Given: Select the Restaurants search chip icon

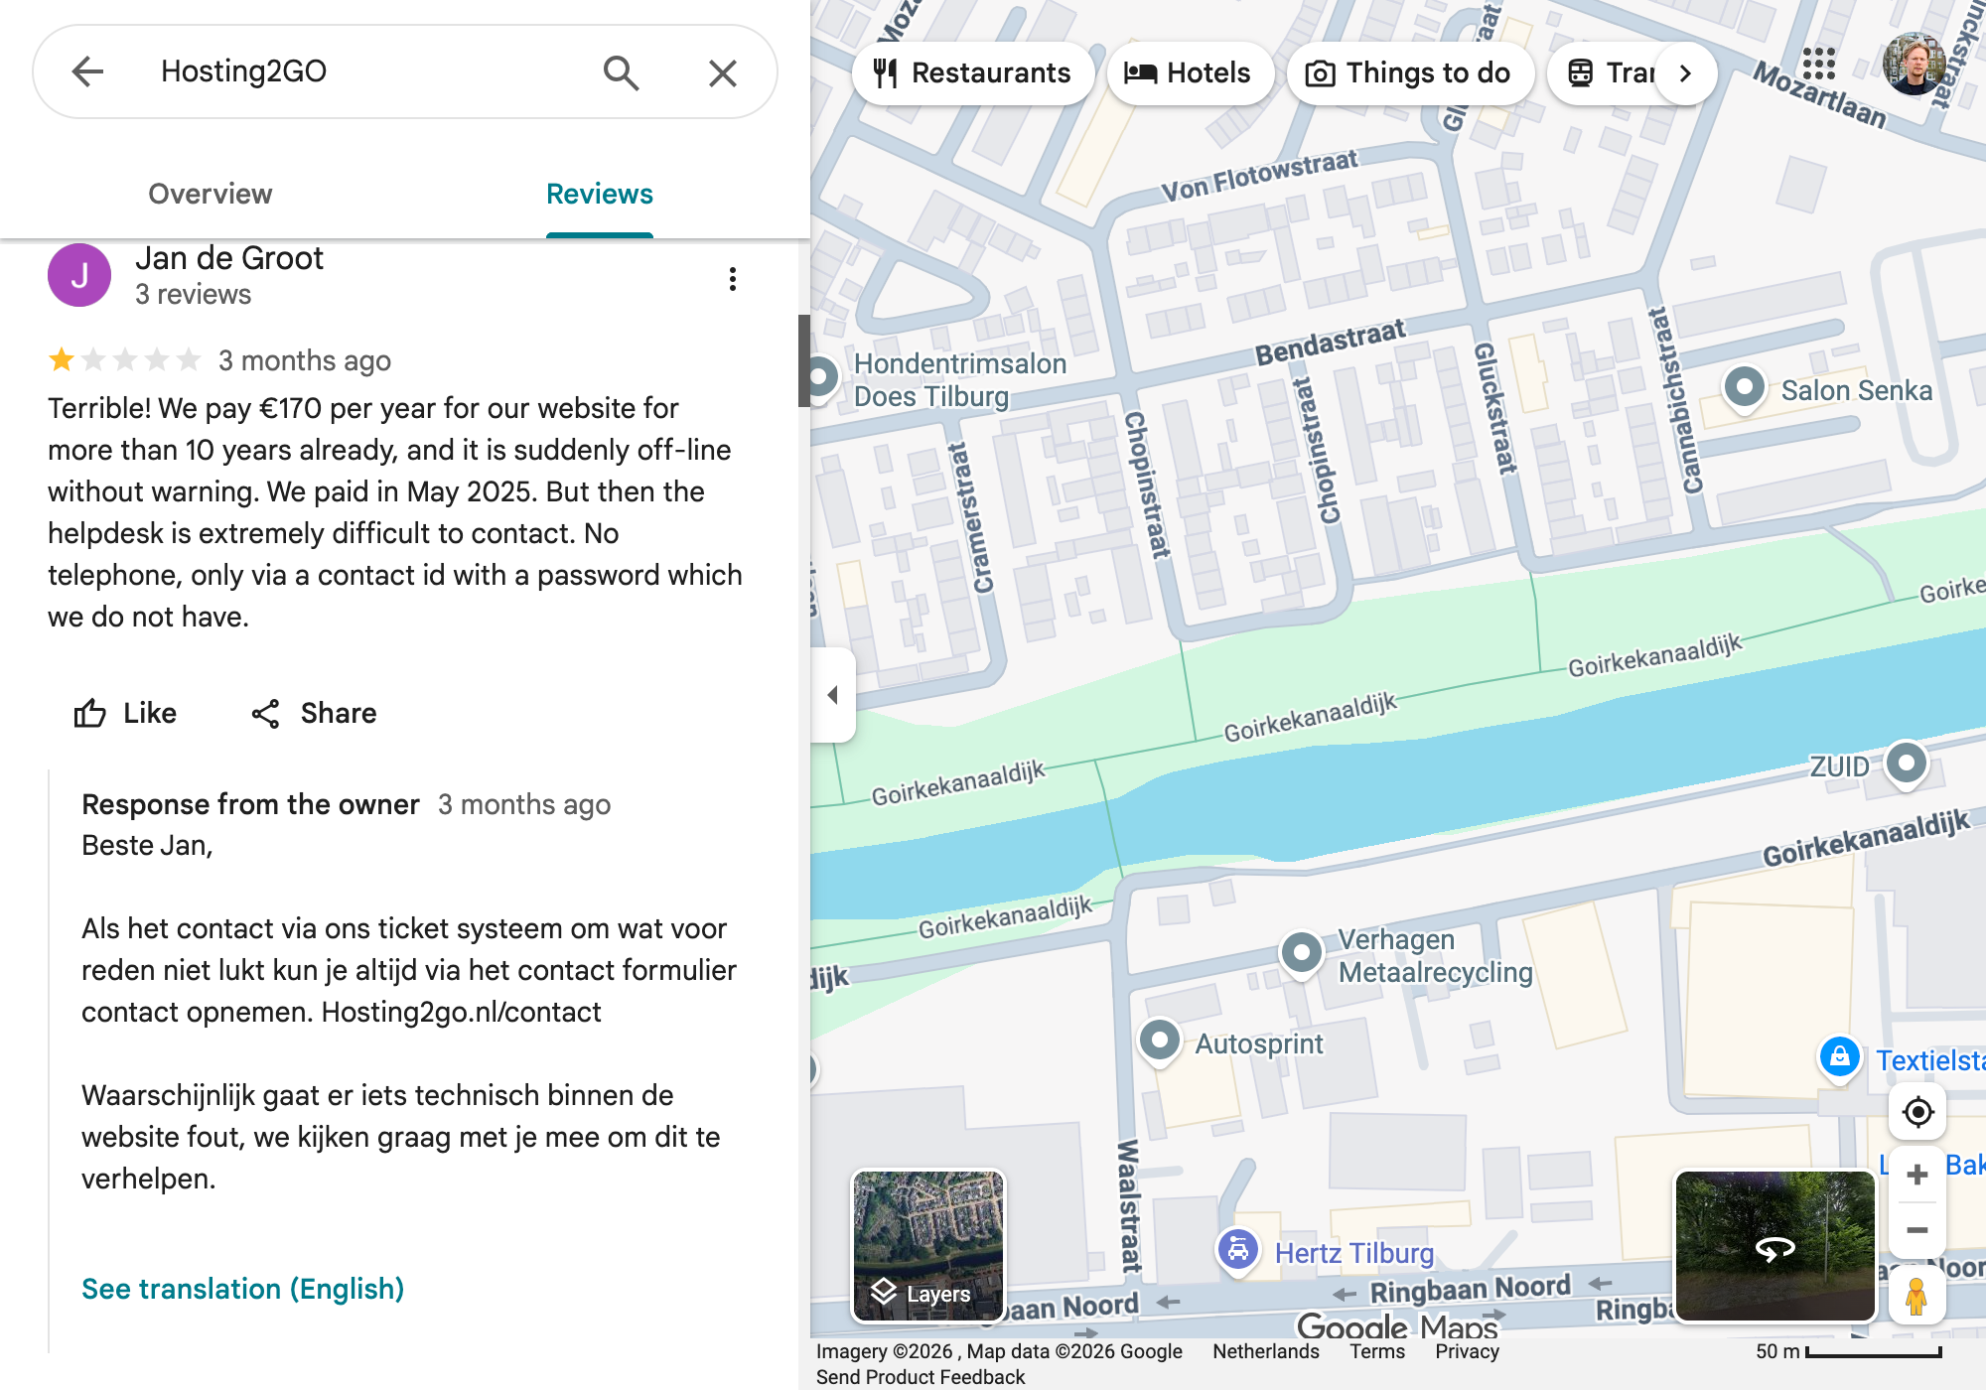Looking at the screenshot, I should [887, 72].
